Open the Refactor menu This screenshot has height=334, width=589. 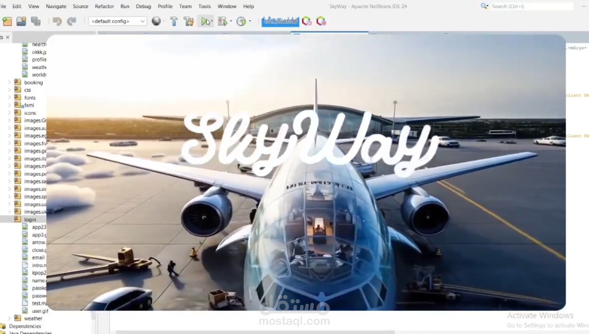[104, 6]
